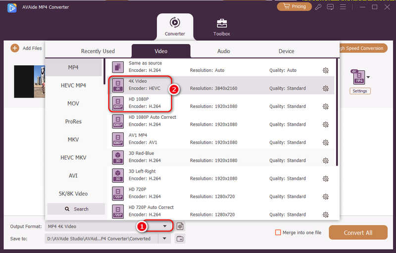Click the format categories scrollbar
This screenshot has height=253, width=396.
[x=104, y=72]
